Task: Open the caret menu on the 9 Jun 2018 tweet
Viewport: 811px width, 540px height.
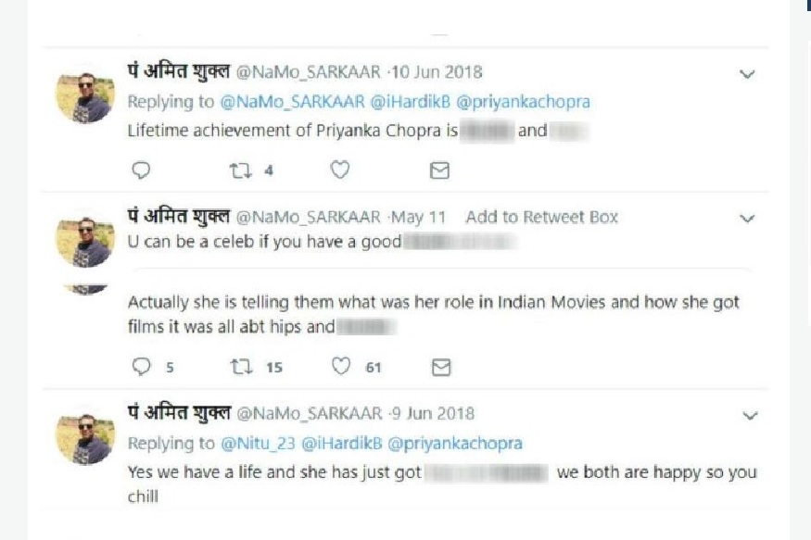Action: [x=747, y=414]
